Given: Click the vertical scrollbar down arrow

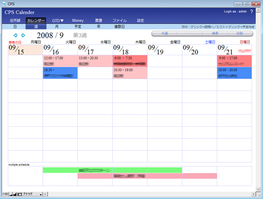Looking at the screenshot, I should pos(258,190).
